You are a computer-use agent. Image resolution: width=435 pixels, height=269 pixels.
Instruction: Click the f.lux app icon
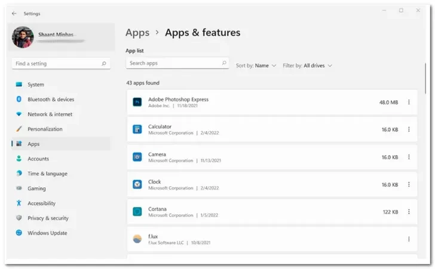[137, 239]
